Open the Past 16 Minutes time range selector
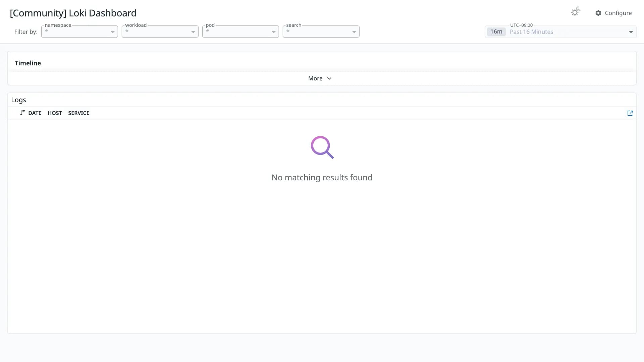The height and width of the screenshot is (362, 644). (x=560, y=32)
